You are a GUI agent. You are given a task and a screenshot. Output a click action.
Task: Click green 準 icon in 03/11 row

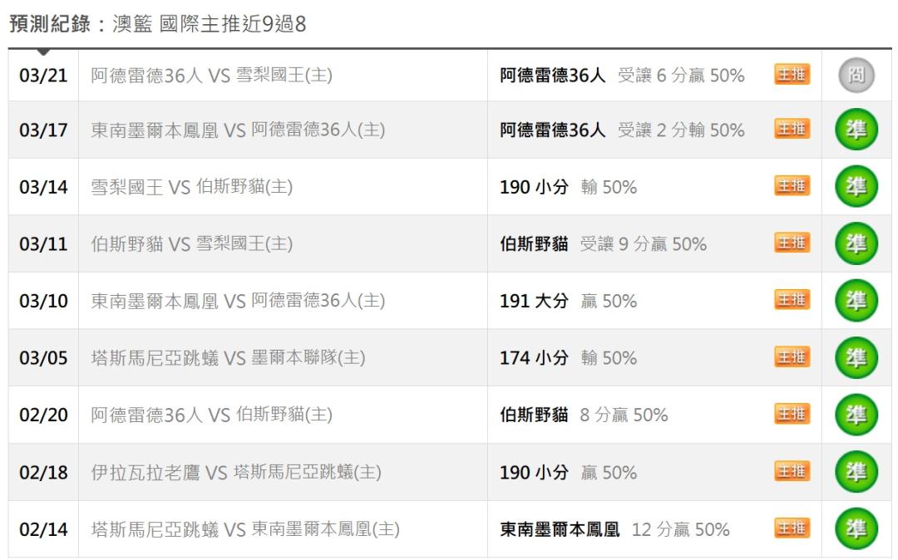point(856,244)
